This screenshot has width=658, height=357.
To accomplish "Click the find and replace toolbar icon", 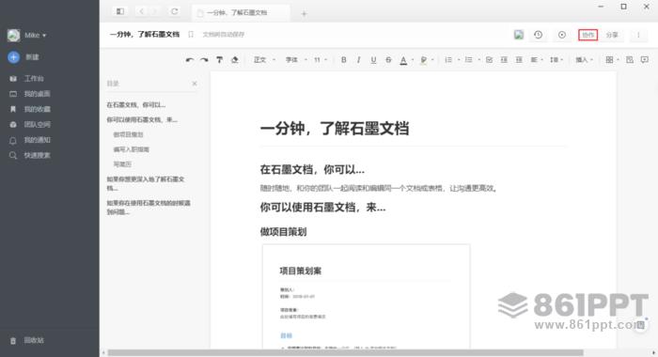I will tap(630, 60).
